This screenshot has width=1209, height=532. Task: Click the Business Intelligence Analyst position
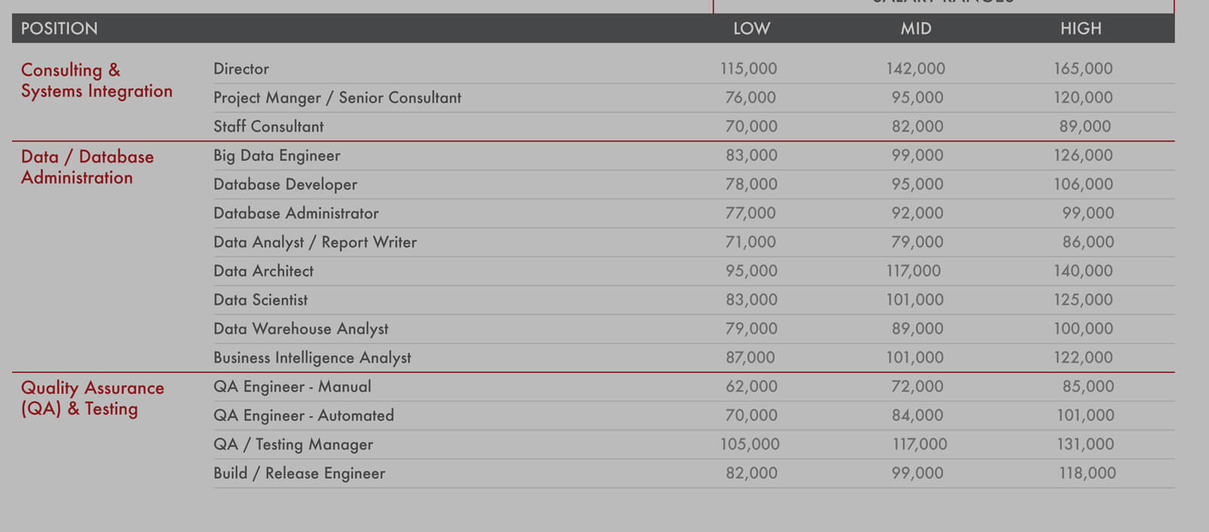312,357
